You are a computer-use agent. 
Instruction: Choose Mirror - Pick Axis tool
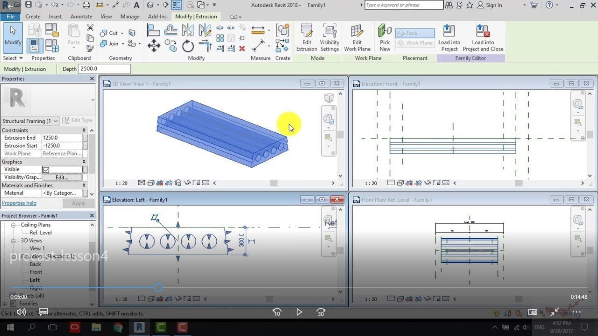click(x=188, y=31)
